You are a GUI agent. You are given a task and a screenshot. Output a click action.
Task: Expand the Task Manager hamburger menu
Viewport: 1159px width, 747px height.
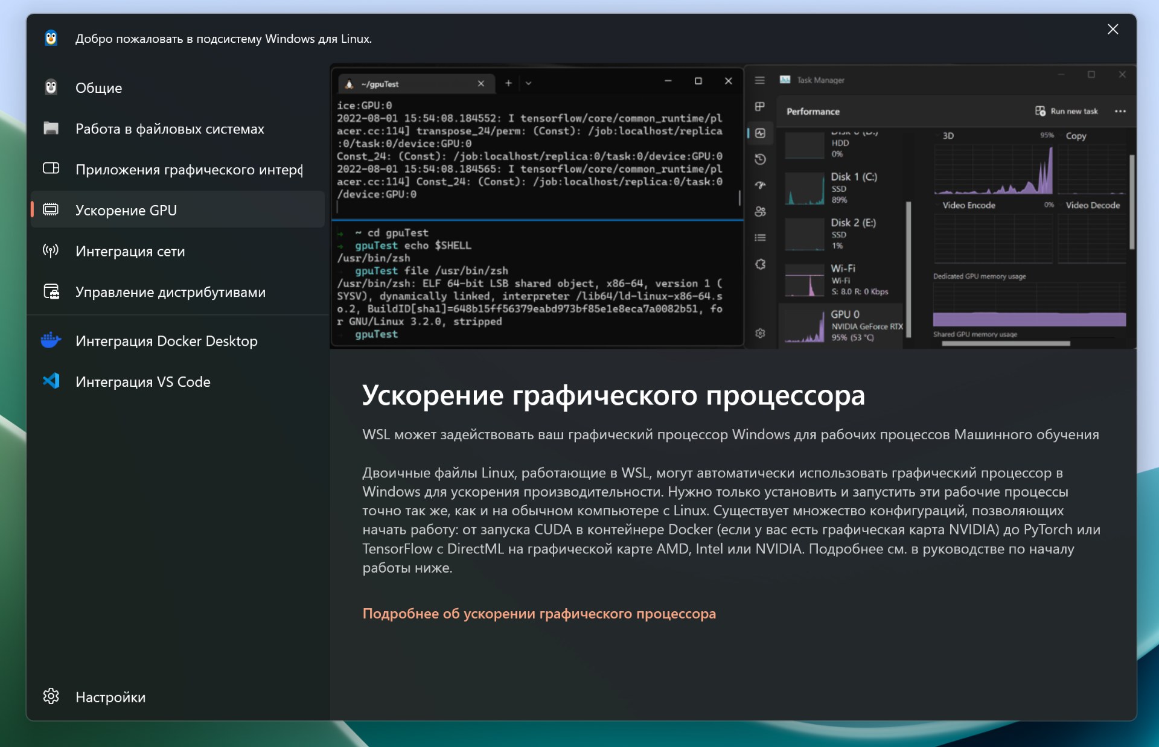pyautogui.click(x=759, y=80)
